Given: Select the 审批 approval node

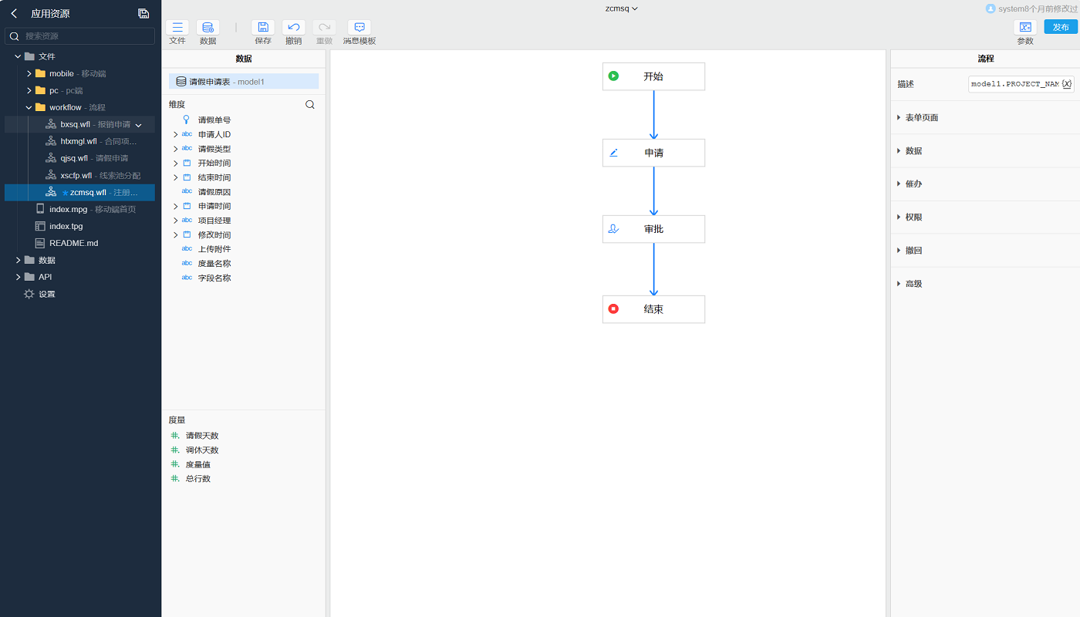Looking at the screenshot, I should 653,229.
